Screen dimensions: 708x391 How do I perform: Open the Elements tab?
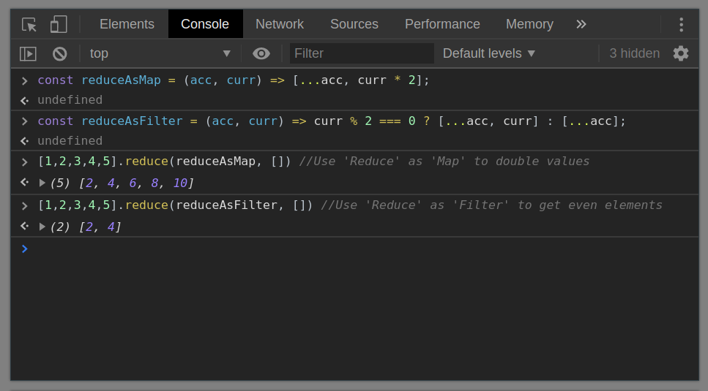[x=127, y=24]
